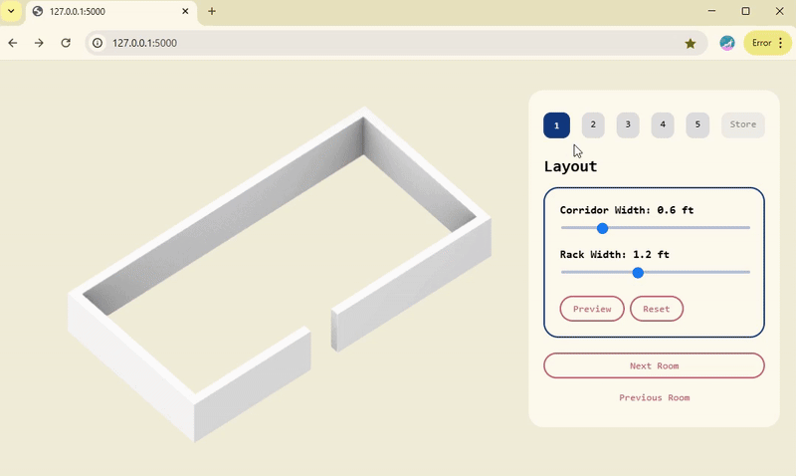Switch to room step 2
Screen dimensions: 796x476
coord(593,124)
